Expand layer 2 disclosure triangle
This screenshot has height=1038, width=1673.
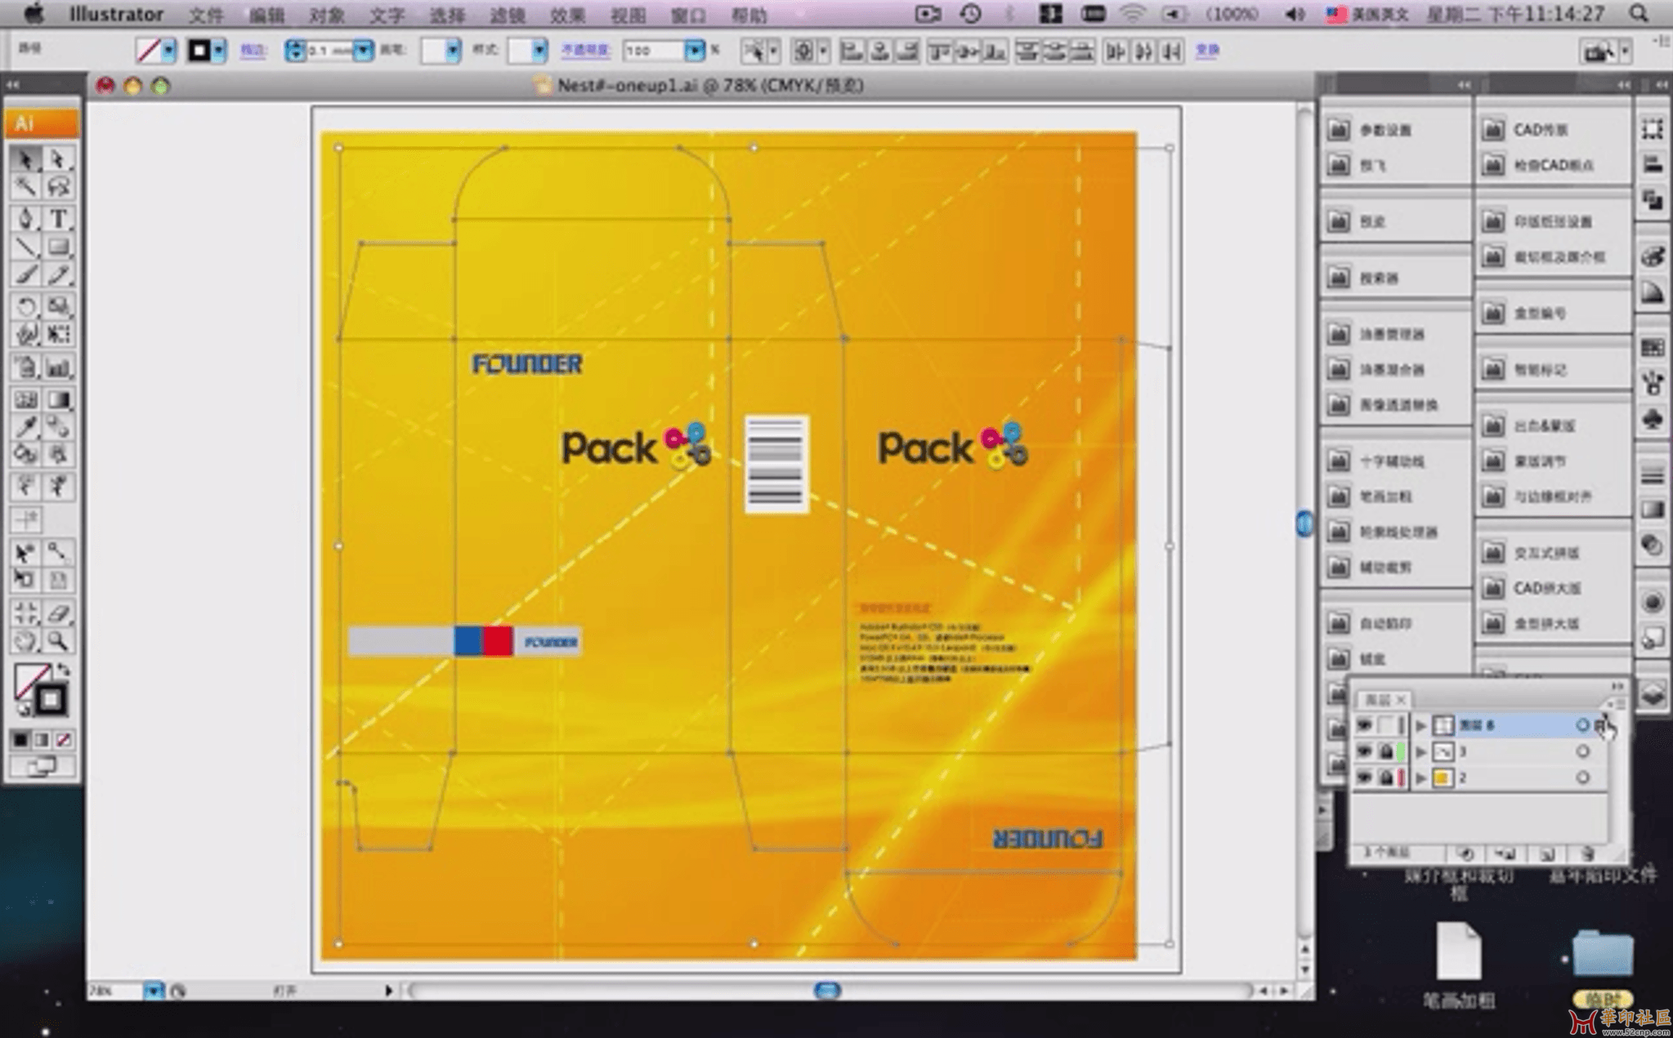click(x=1421, y=777)
